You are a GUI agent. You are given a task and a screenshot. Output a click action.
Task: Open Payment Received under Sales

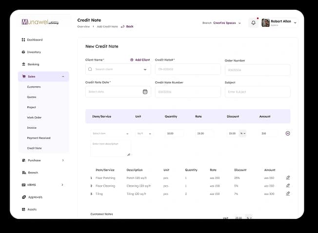[x=39, y=138]
